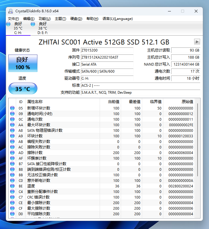Click status orb for C7 CRC 错误计数
This screenshot has width=209, height=229.
tap(12, 197)
